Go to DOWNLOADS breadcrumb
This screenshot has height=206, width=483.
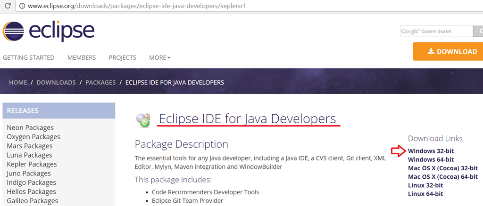click(x=56, y=83)
